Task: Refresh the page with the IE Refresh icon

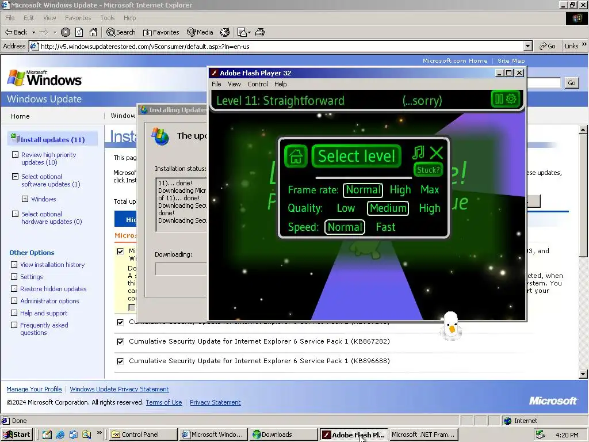Action: 79,32
